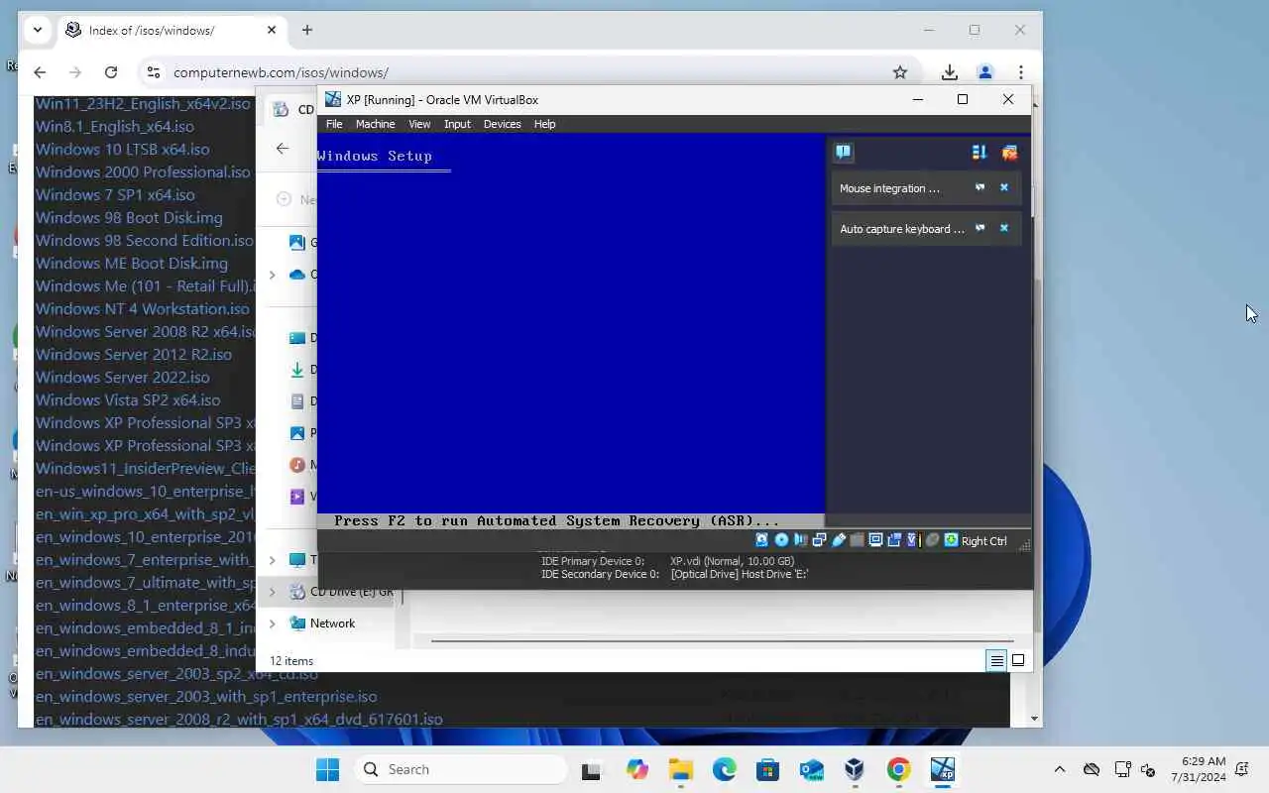Open a new Chrome tab
Image resolution: width=1269 pixels, height=793 pixels.
[x=307, y=30]
